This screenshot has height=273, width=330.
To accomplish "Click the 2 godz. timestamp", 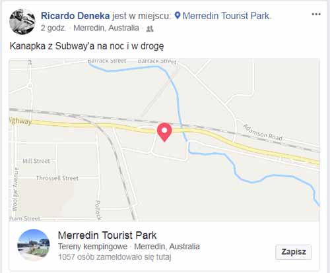I will pos(53,28).
